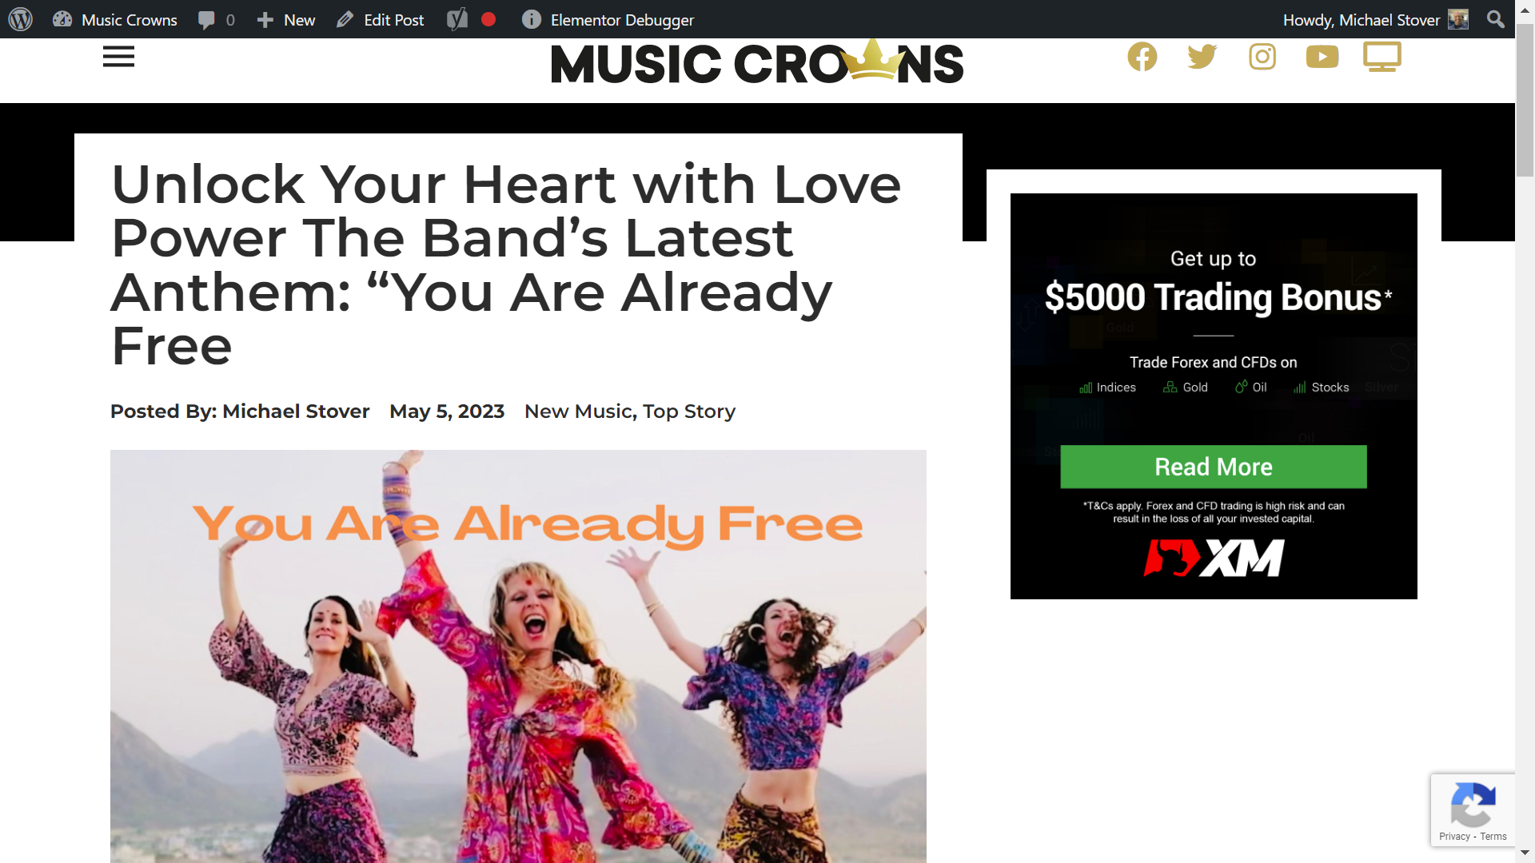Go to the YouTube channel icon
This screenshot has width=1535, height=863.
pyautogui.click(x=1322, y=57)
